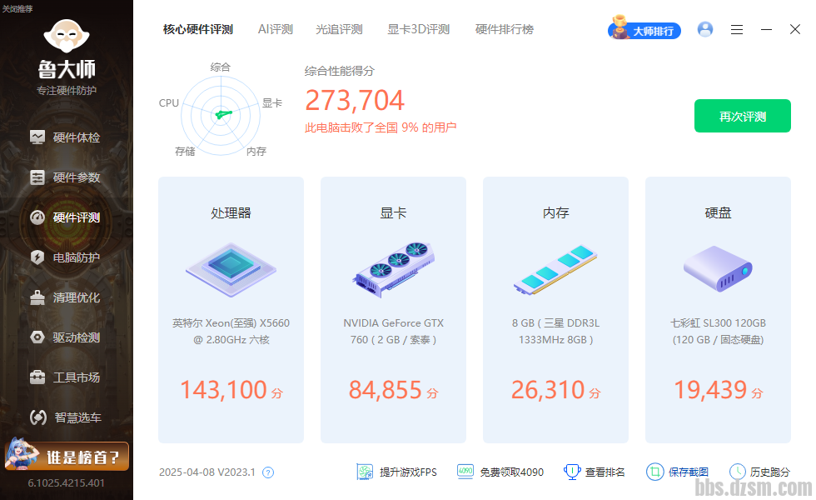Viewport: 816px width, 500px height.
Task: Open 清理优化 cleaning tool
Action: [x=66, y=297]
